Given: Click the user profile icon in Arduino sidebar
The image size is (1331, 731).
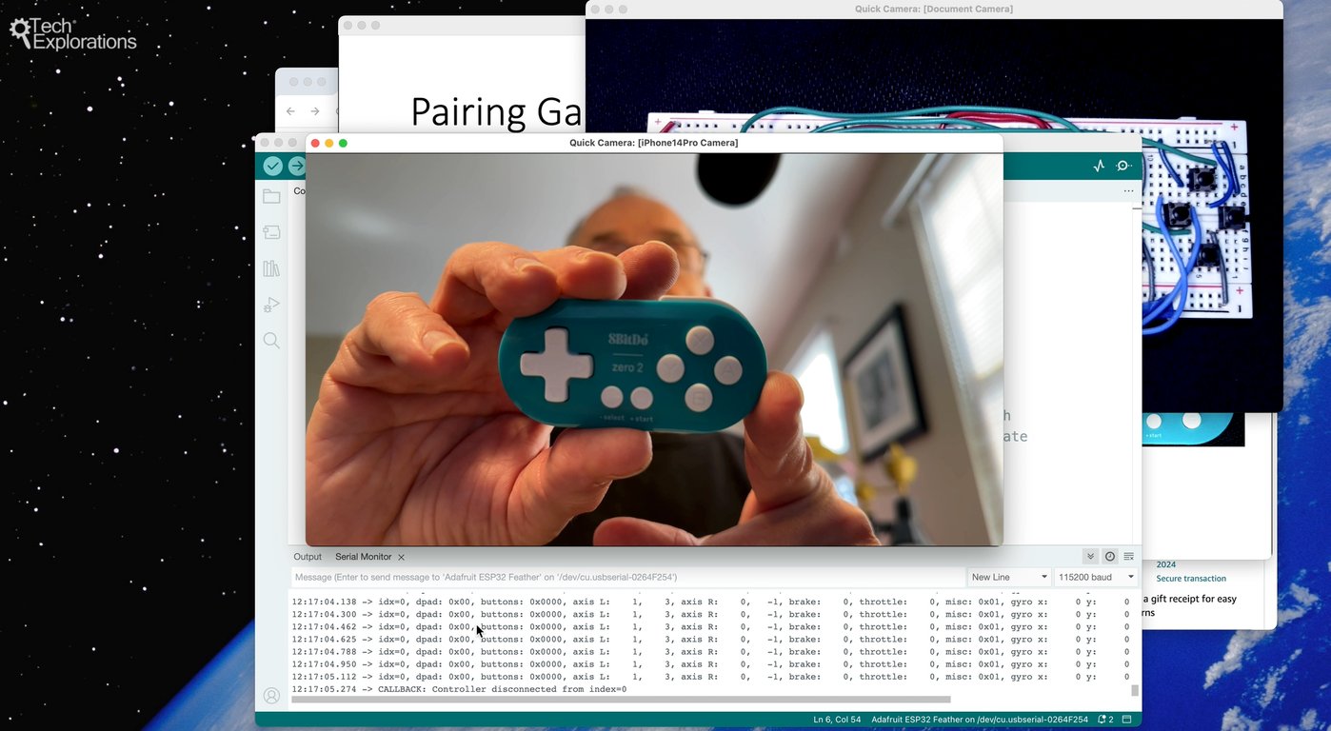Looking at the screenshot, I should (271, 696).
